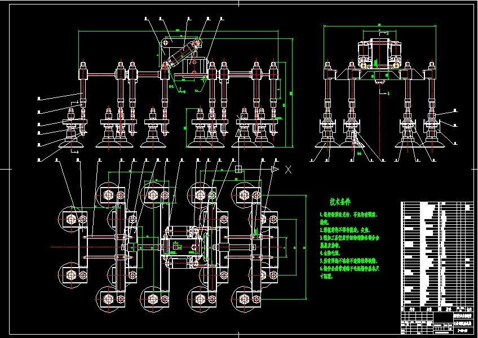This screenshot has height=338, width=478.
Task: Select the UCS arrow pointing at X
Action: (275, 170)
